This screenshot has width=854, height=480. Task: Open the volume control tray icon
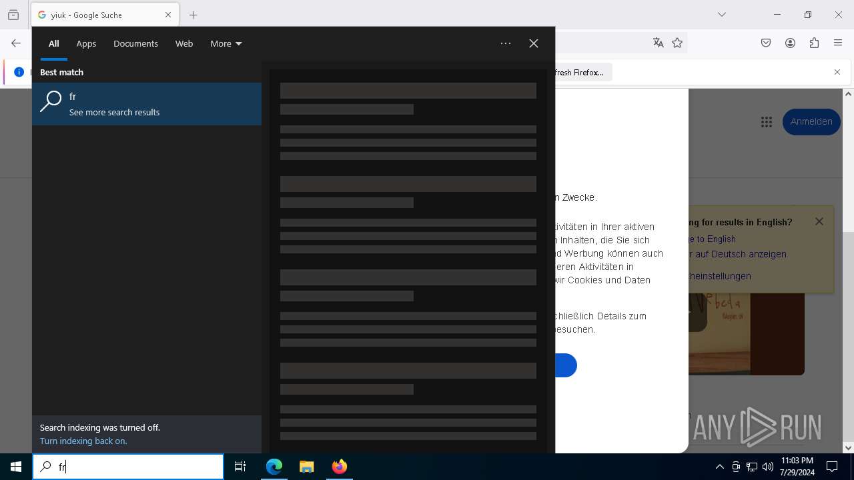point(768,467)
